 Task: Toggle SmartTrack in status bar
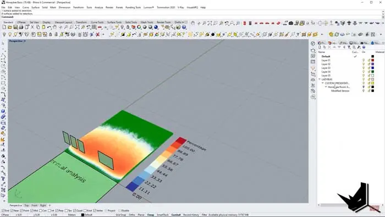(x=163, y=215)
